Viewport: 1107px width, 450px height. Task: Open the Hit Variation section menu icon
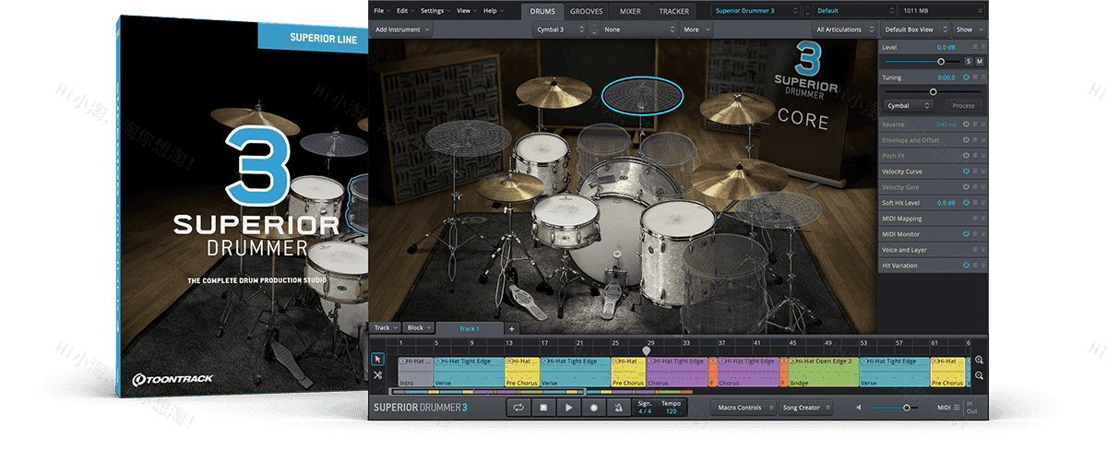click(975, 266)
